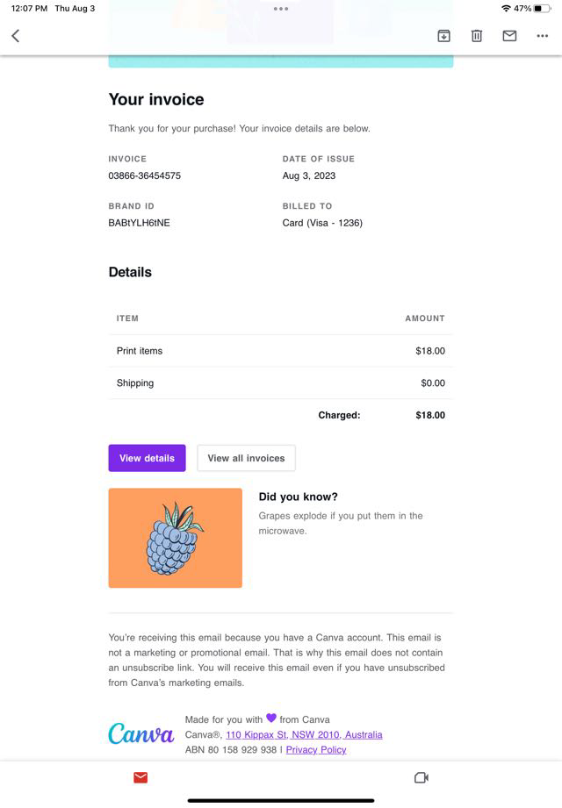
Task: Open View all invoices
Action: 246,458
